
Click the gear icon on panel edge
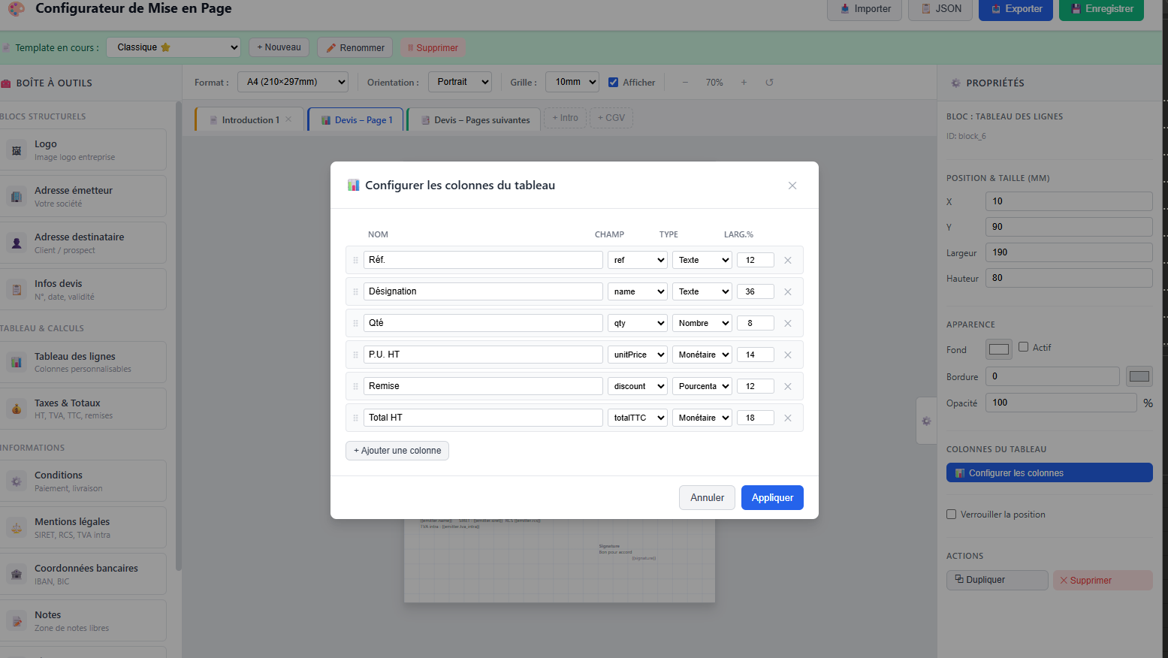click(926, 421)
